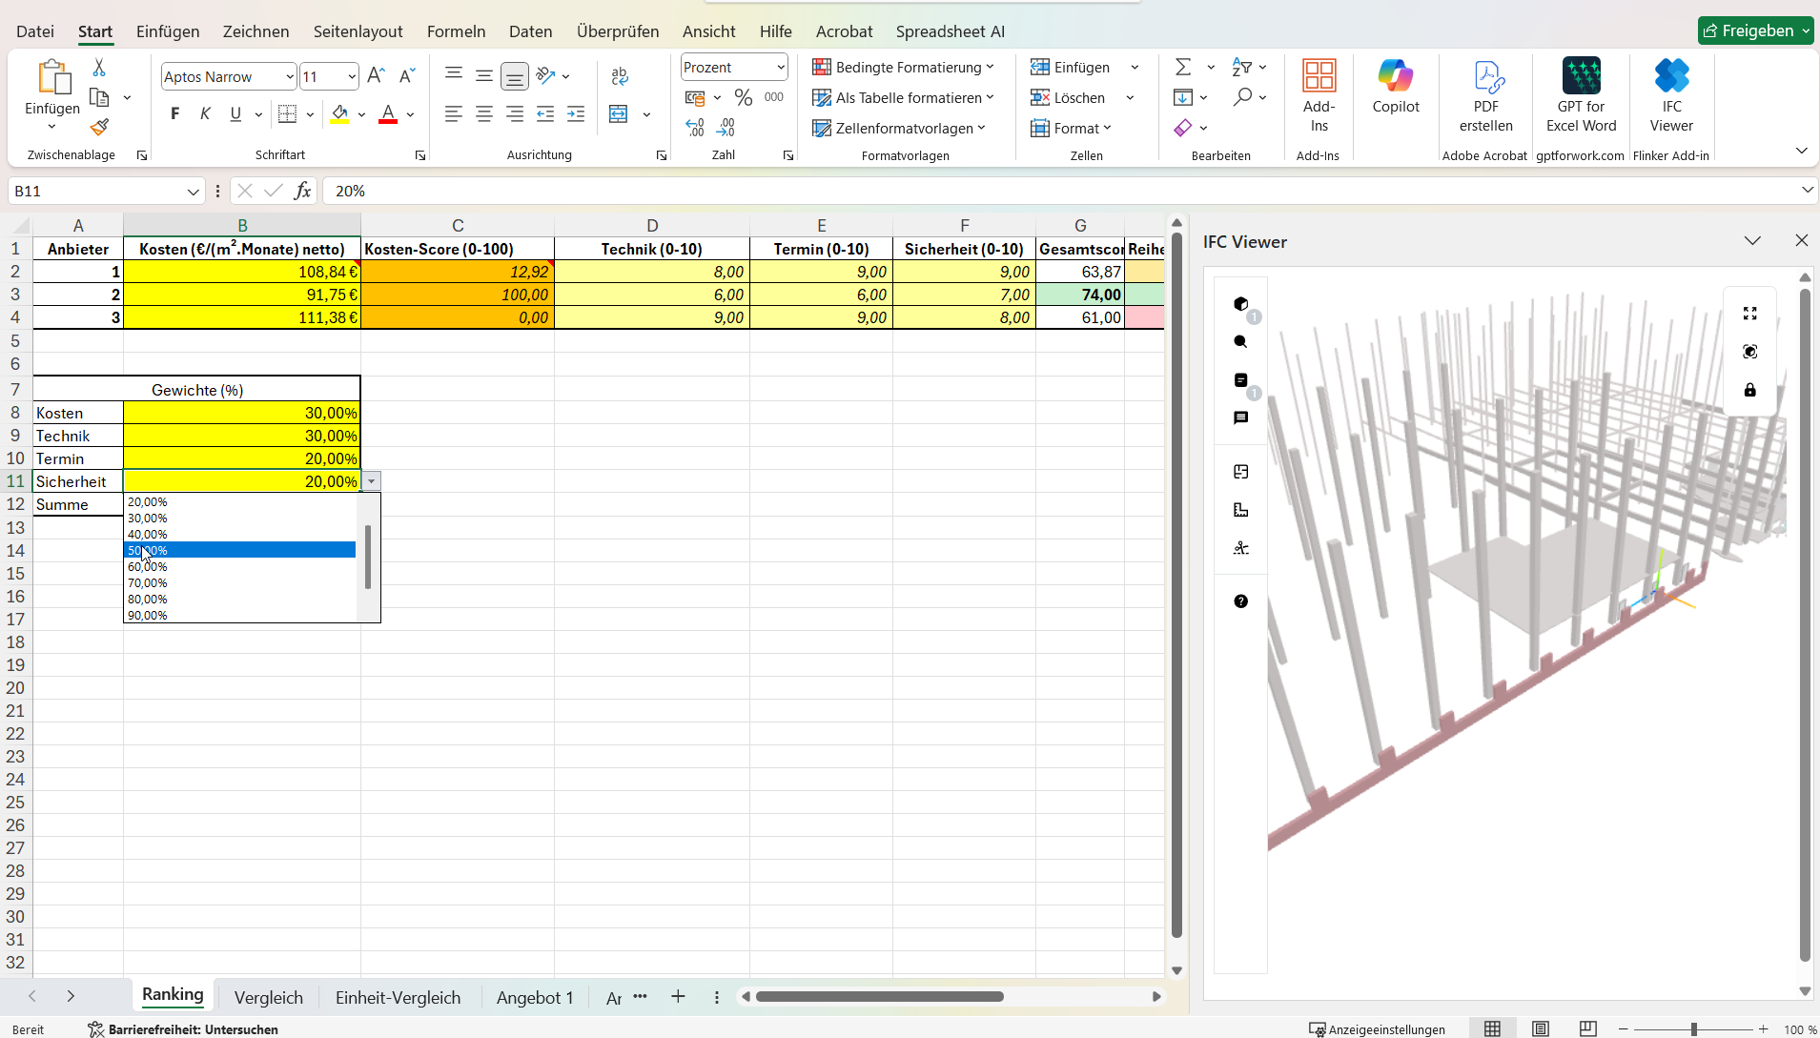Launch Copilot from the ribbon

[1396, 87]
